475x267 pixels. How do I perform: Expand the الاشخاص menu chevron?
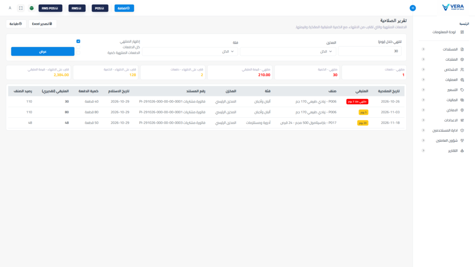click(424, 70)
